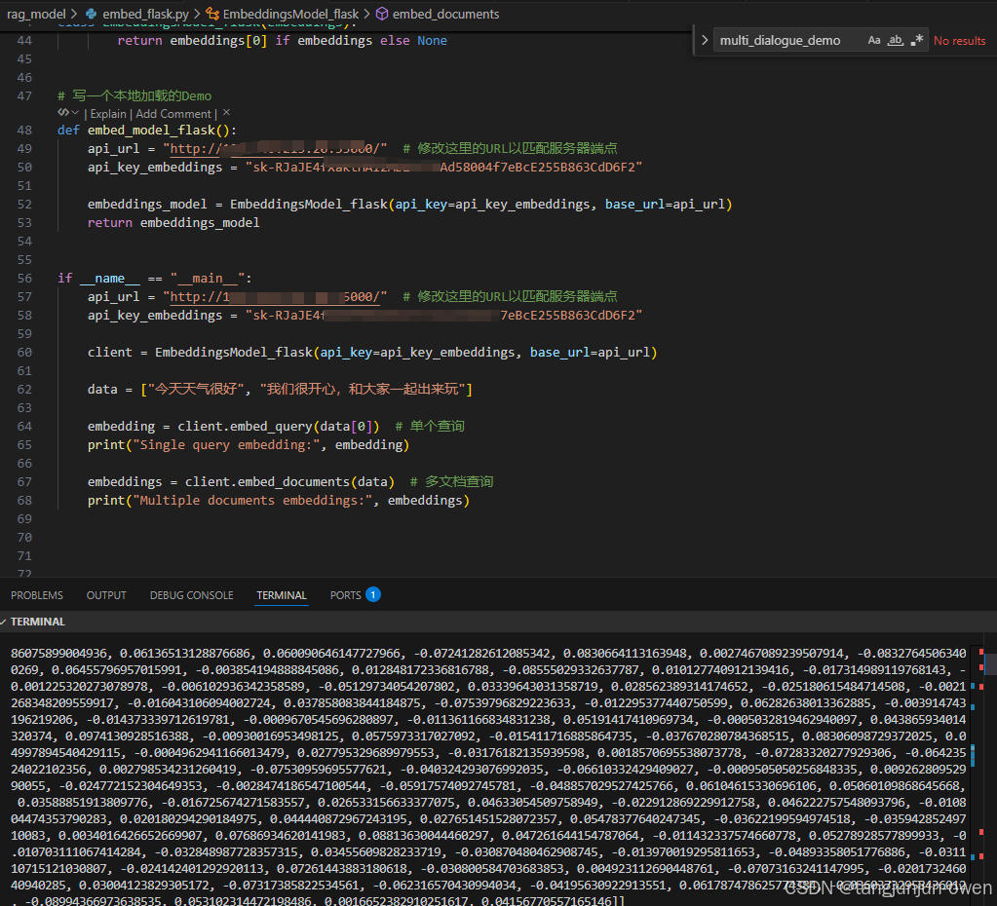Click 'return embeddings_model' on line 53

pyautogui.click(x=173, y=223)
